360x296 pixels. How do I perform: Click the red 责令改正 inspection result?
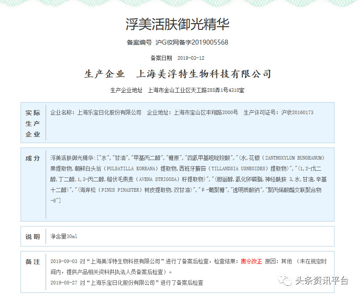[251, 261]
